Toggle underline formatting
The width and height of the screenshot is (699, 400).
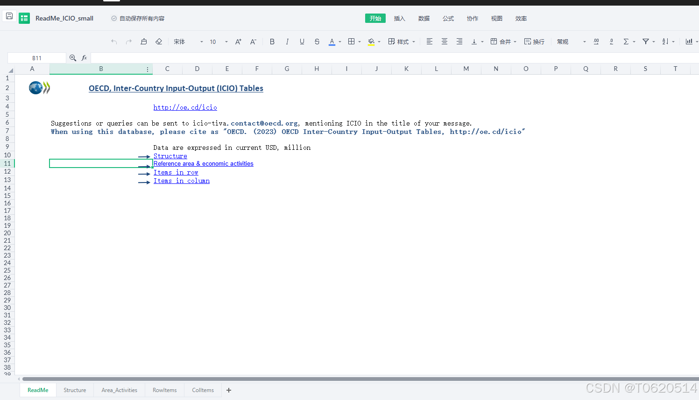302,42
